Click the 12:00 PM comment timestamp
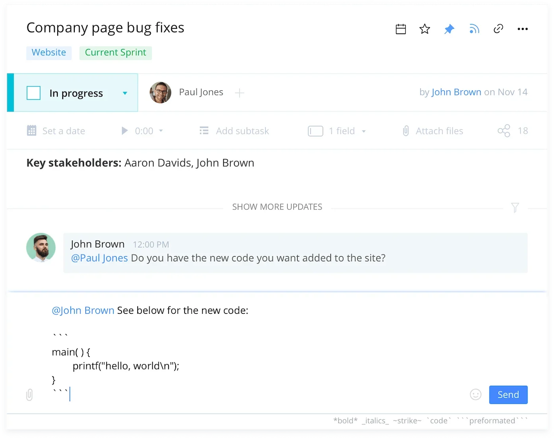The width and height of the screenshot is (554, 438). pyautogui.click(x=151, y=245)
